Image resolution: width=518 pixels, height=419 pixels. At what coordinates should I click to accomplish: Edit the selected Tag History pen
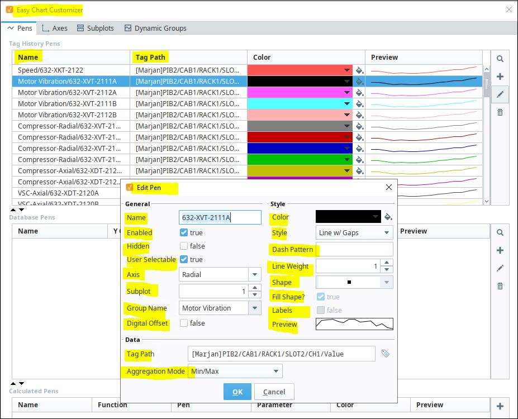pyautogui.click(x=500, y=94)
